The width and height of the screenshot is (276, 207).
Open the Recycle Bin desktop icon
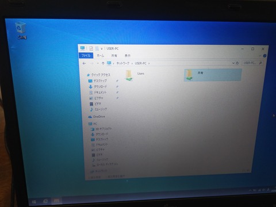coord(21,30)
